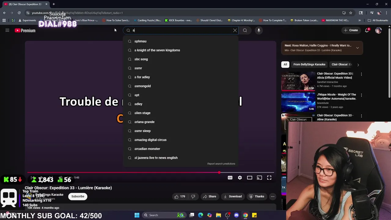Choose 'al jazeera live tv news english'
Image resolution: width=391 pixels, height=220 pixels.
pos(181,158)
